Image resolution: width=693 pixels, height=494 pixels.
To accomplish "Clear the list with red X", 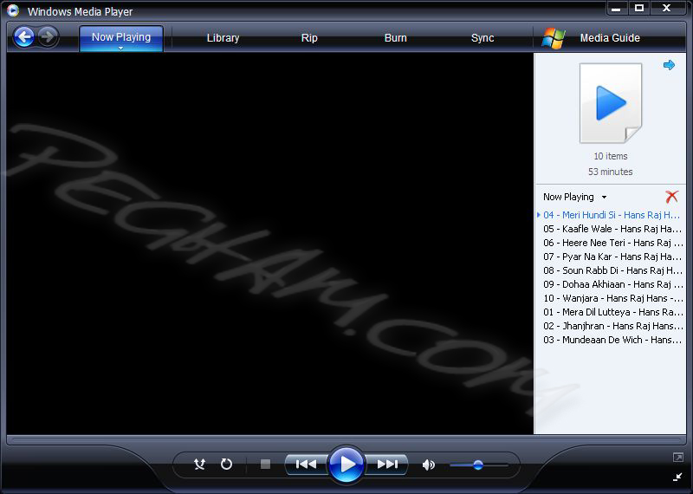I will point(671,197).
